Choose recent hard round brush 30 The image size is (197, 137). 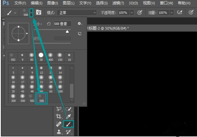click(x=41, y=57)
